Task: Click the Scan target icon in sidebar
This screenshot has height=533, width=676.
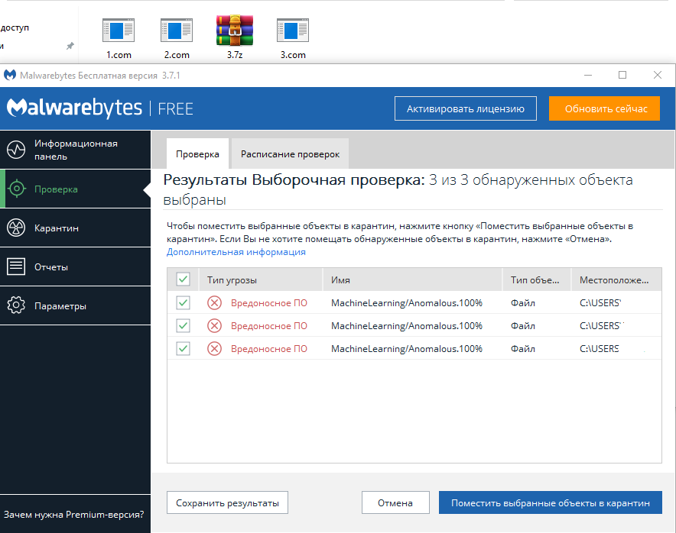Action: coord(17,189)
